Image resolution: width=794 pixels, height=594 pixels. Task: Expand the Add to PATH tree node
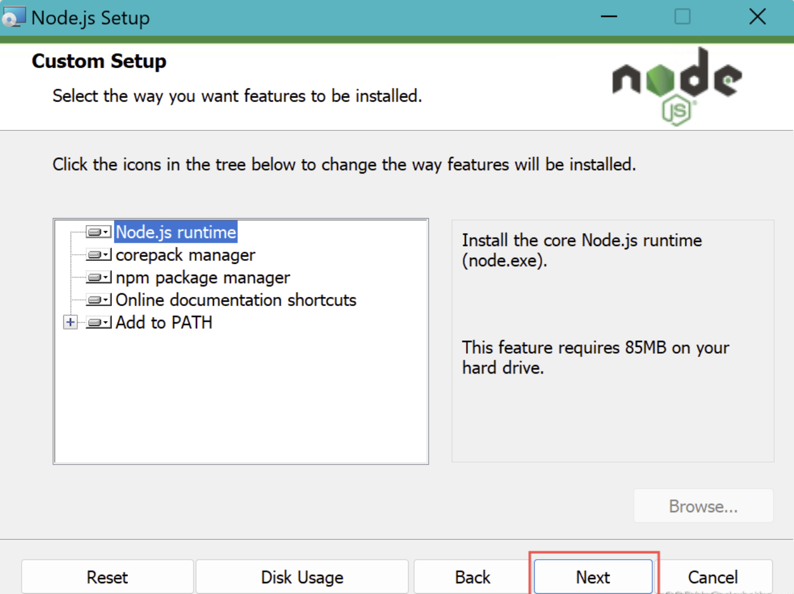pos(71,322)
